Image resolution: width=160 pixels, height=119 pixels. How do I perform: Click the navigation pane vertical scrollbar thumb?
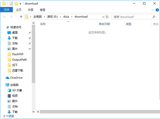(34, 54)
